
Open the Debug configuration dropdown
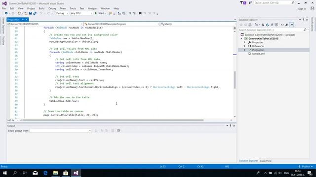click(x=62, y=13)
